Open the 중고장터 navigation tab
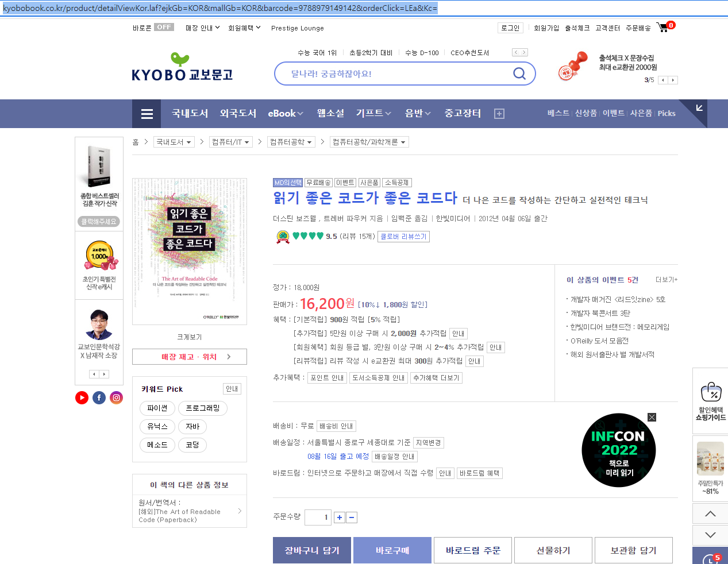 click(x=463, y=114)
